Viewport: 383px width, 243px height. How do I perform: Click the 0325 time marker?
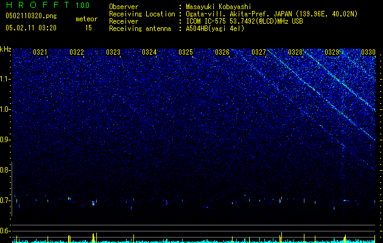(186, 52)
